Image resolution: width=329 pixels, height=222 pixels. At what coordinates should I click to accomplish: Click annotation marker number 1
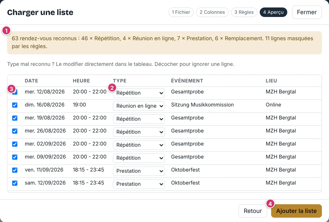coord(6,31)
